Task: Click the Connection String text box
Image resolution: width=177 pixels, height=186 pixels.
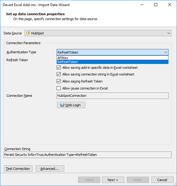Action: 88,155
